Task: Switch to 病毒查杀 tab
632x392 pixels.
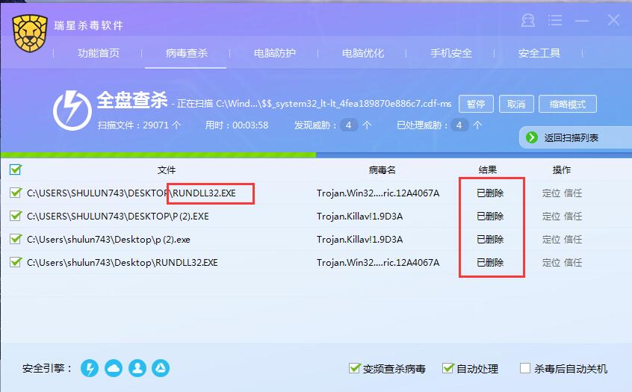Action: [187, 53]
